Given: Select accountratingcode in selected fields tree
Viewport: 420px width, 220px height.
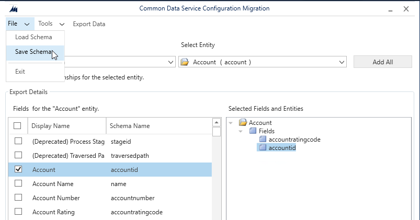Looking at the screenshot, I should pyautogui.click(x=294, y=140).
